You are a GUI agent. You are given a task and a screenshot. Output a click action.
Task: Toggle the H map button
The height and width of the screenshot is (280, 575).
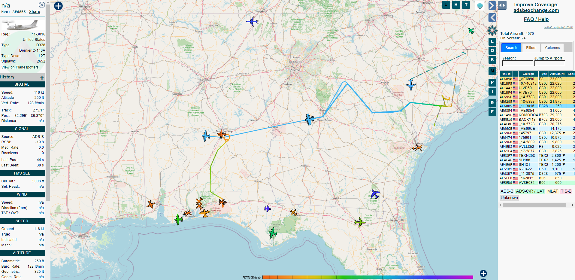(456, 5)
